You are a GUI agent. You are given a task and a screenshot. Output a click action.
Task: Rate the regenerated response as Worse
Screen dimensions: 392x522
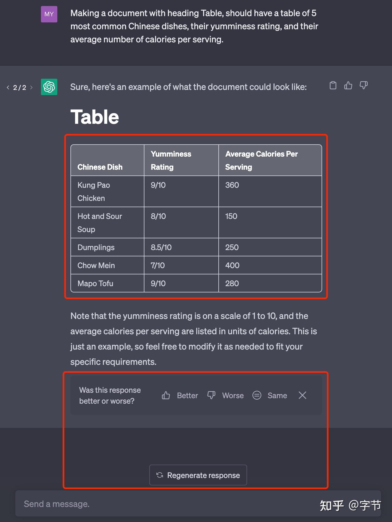[225, 395]
